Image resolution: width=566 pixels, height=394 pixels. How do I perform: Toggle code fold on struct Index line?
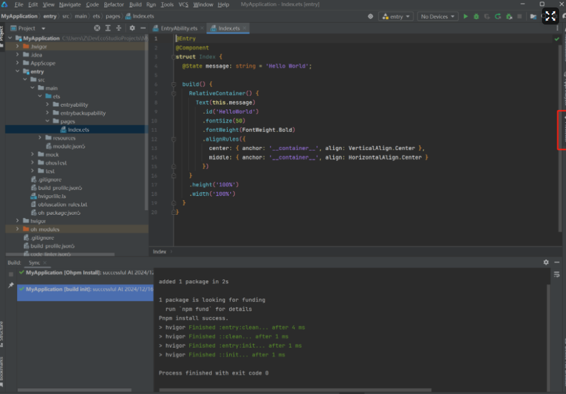coord(173,57)
